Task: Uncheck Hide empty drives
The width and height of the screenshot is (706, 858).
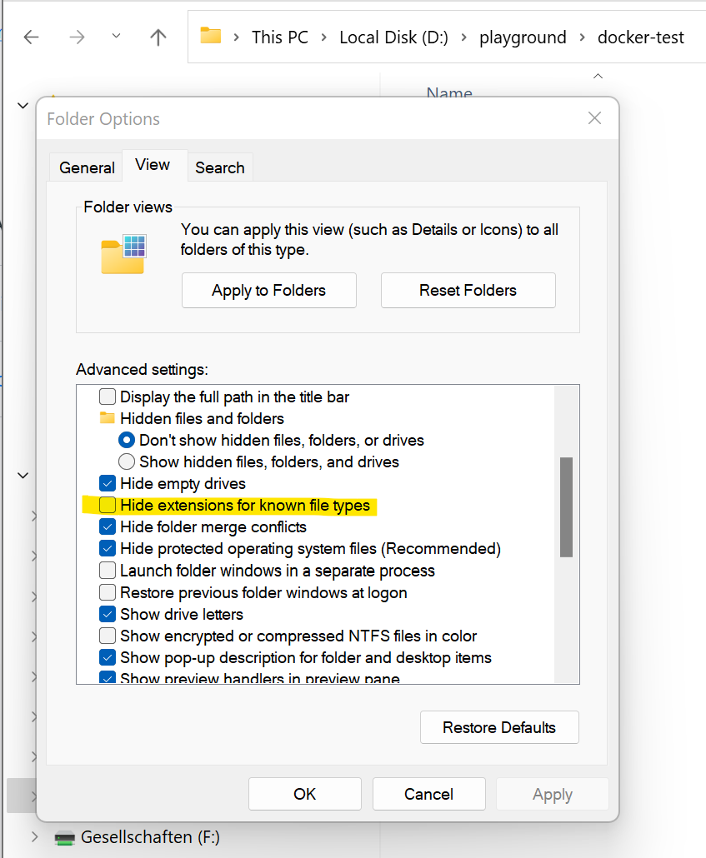Action: tap(108, 484)
